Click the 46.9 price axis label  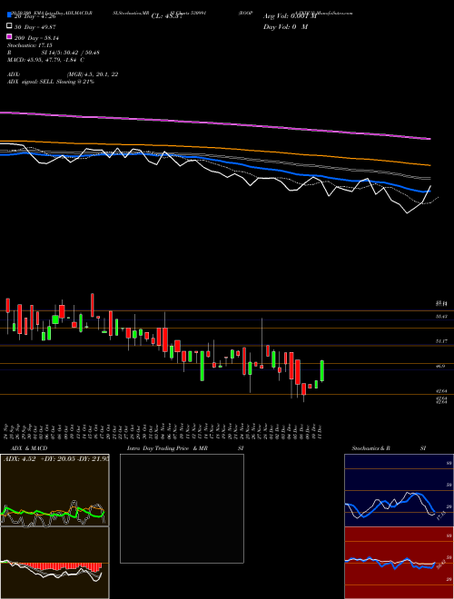(440, 366)
